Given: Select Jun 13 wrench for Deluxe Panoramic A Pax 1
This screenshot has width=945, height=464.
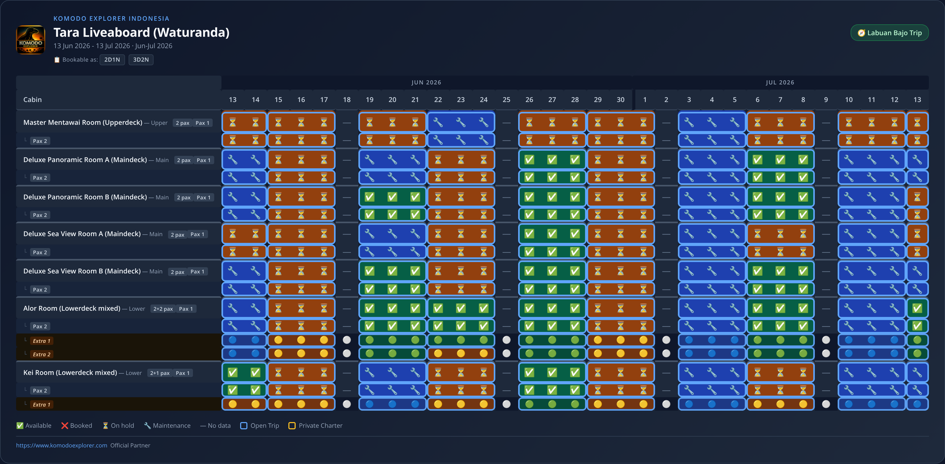Looking at the screenshot, I should pyautogui.click(x=233, y=160).
